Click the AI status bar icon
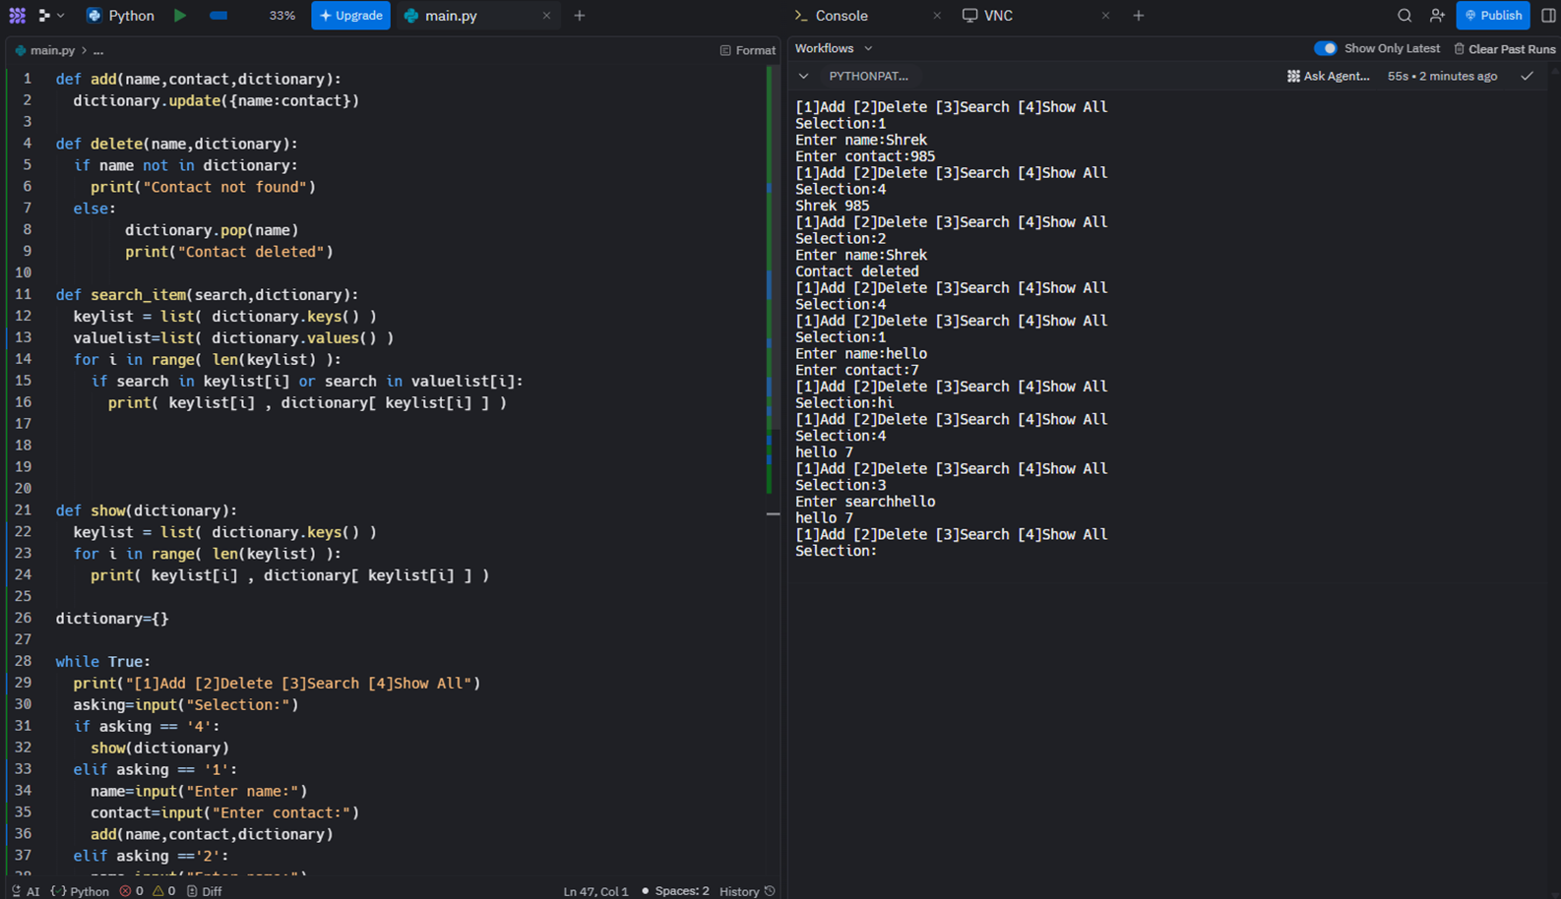The height and width of the screenshot is (899, 1561). coord(26,891)
